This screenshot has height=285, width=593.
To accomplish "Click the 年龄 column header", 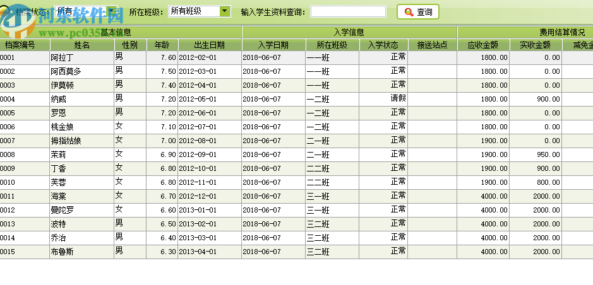I will pos(162,45).
